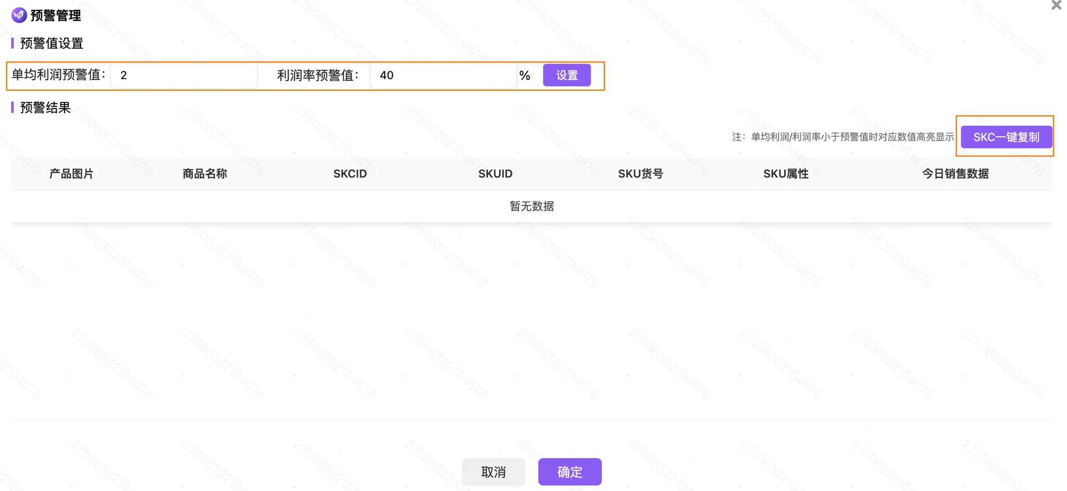Click the highlight note starting with 注：

pyautogui.click(x=842, y=137)
